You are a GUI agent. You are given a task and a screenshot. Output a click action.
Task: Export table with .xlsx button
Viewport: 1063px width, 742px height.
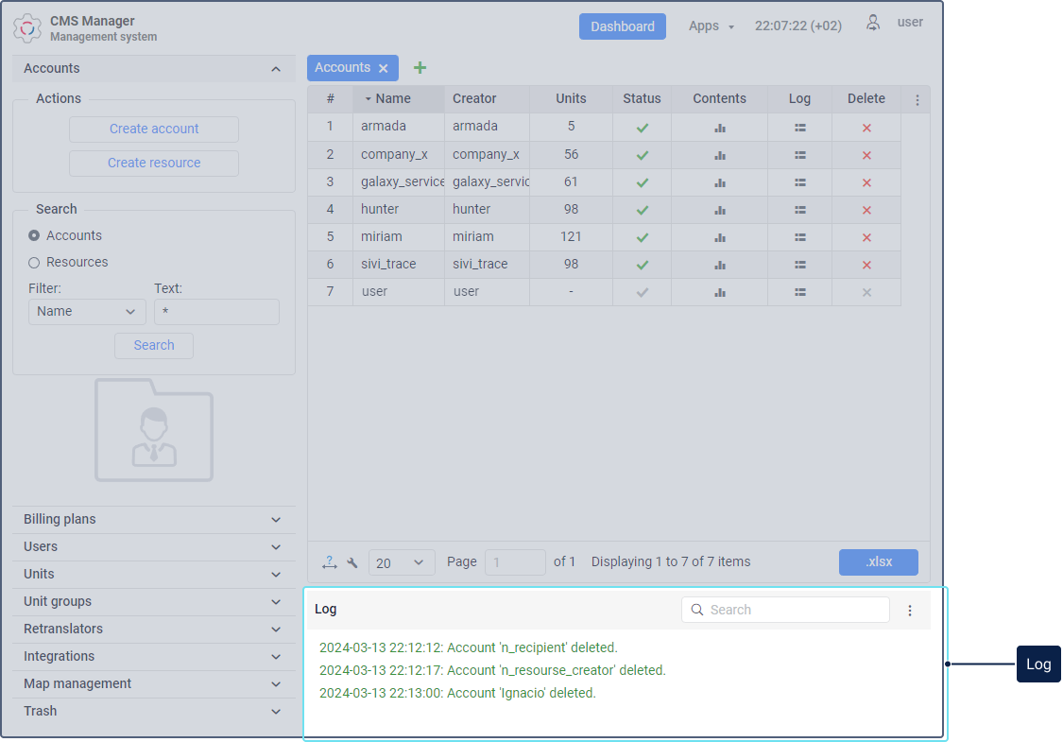[x=879, y=562]
